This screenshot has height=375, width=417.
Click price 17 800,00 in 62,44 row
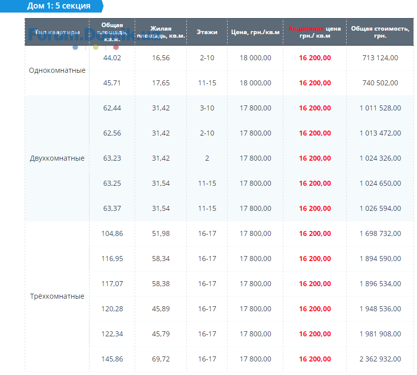tap(255, 108)
